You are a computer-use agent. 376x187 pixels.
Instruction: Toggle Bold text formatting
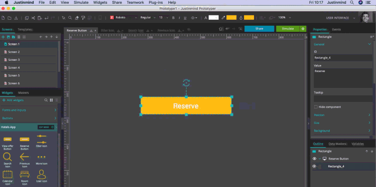coord(173,18)
